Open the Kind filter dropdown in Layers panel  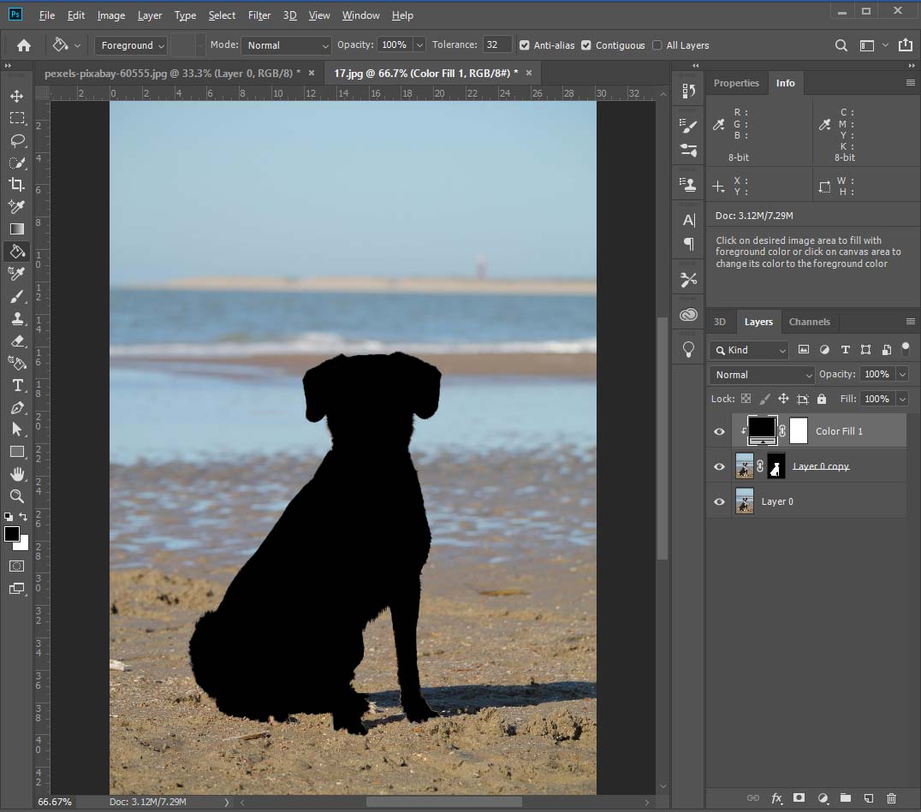click(x=749, y=350)
